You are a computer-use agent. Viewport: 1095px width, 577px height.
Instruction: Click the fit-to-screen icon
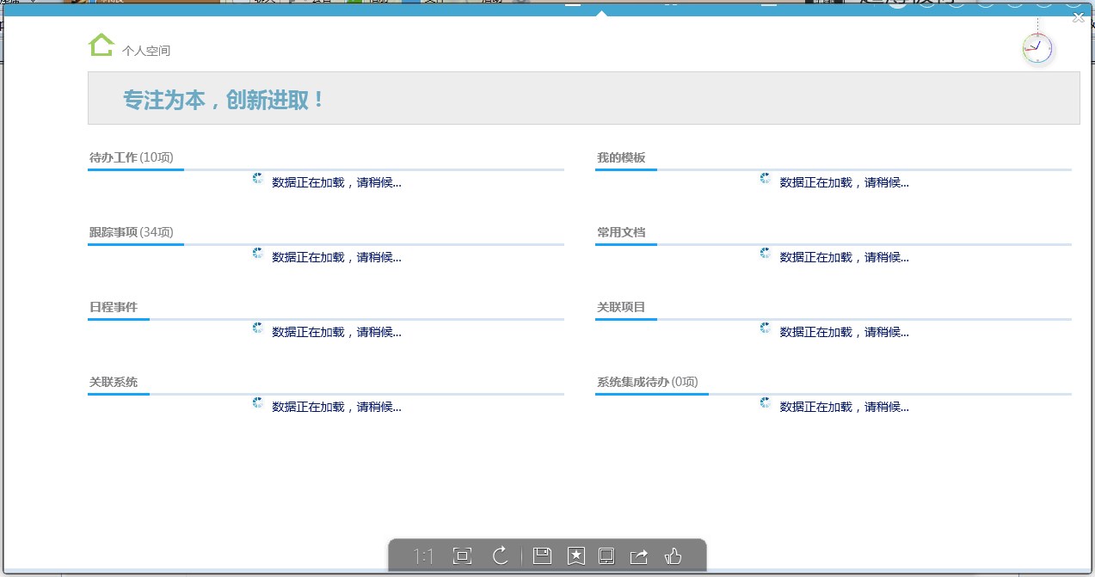462,556
